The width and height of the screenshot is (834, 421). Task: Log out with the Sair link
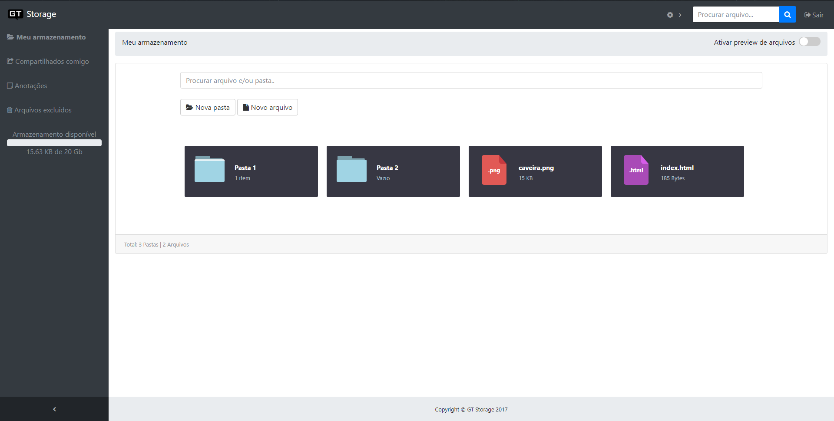pos(814,15)
